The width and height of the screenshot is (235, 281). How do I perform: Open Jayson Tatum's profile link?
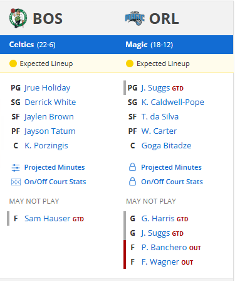[50, 131]
